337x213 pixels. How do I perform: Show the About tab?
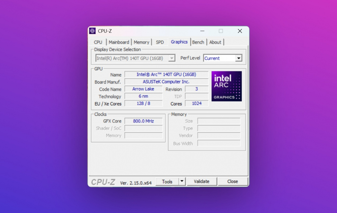click(x=215, y=42)
